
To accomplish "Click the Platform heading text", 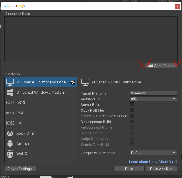I will coord(13,74).
